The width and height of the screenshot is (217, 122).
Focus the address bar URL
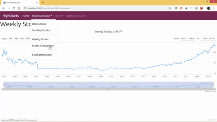coord(49,8)
